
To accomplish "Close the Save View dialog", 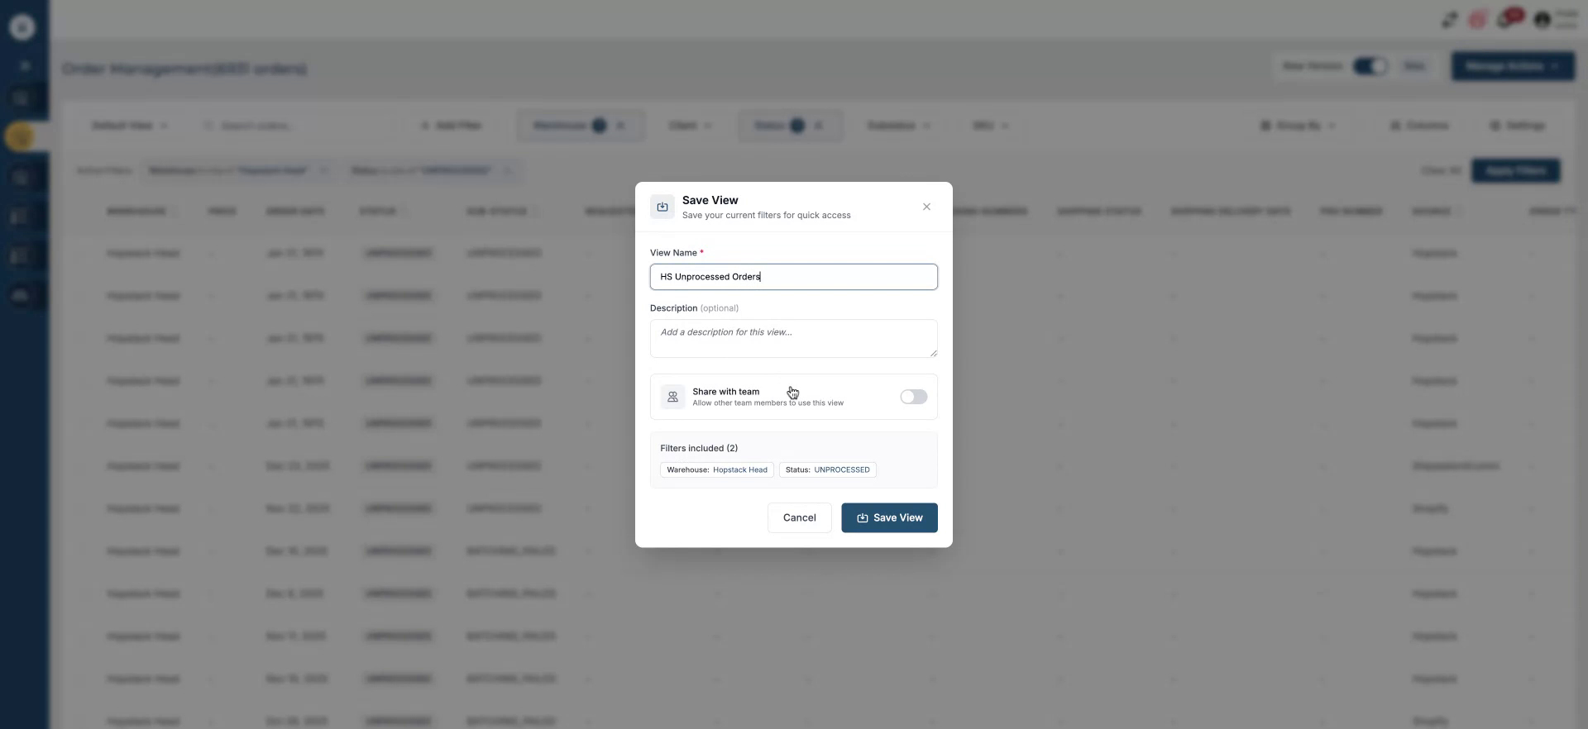I will [x=926, y=207].
